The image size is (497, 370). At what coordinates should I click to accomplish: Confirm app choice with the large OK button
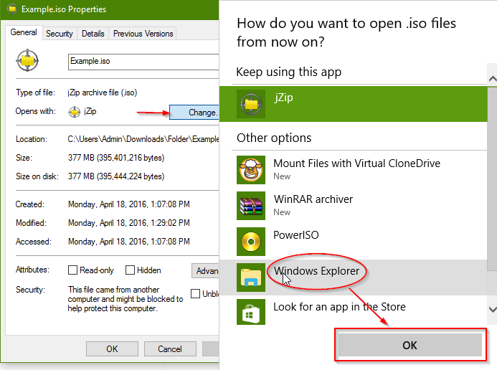(x=410, y=345)
